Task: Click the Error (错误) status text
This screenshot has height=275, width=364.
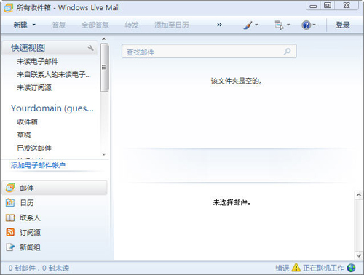Action: point(282,268)
